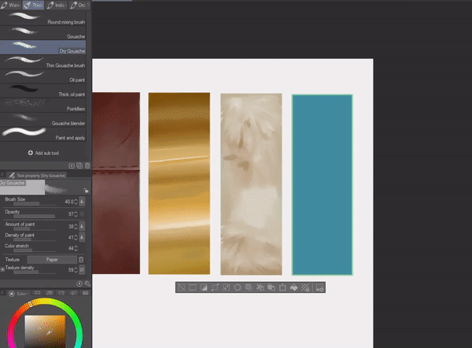Remove the Paper texture with the trash icon
472x348 pixels.
[x=81, y=259]
